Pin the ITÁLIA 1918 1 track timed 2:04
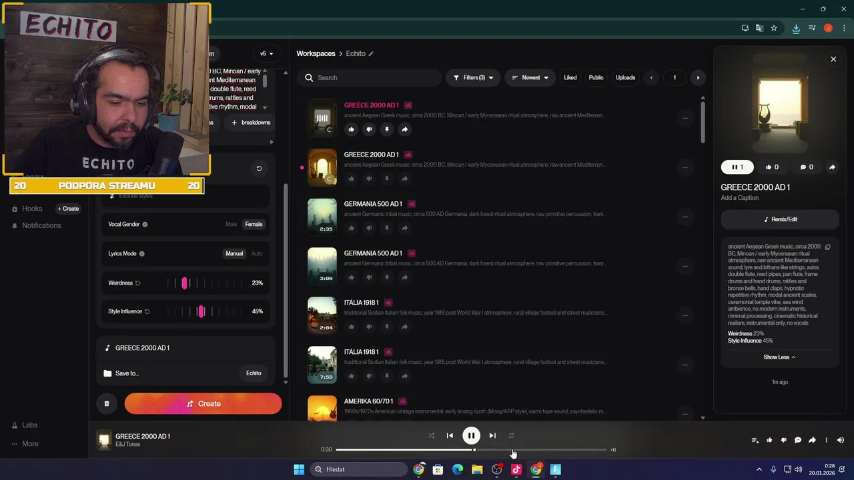Image resolution: width=854 pixels, height=480 pixels. (386, 327)
